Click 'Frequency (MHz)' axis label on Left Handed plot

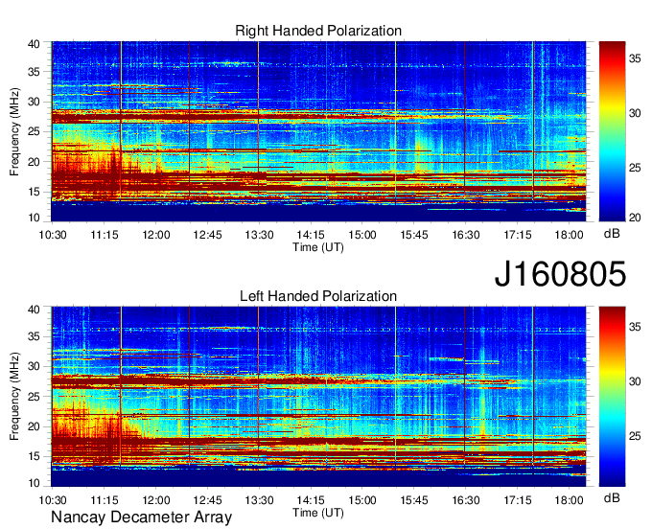(x=14, y=397)
